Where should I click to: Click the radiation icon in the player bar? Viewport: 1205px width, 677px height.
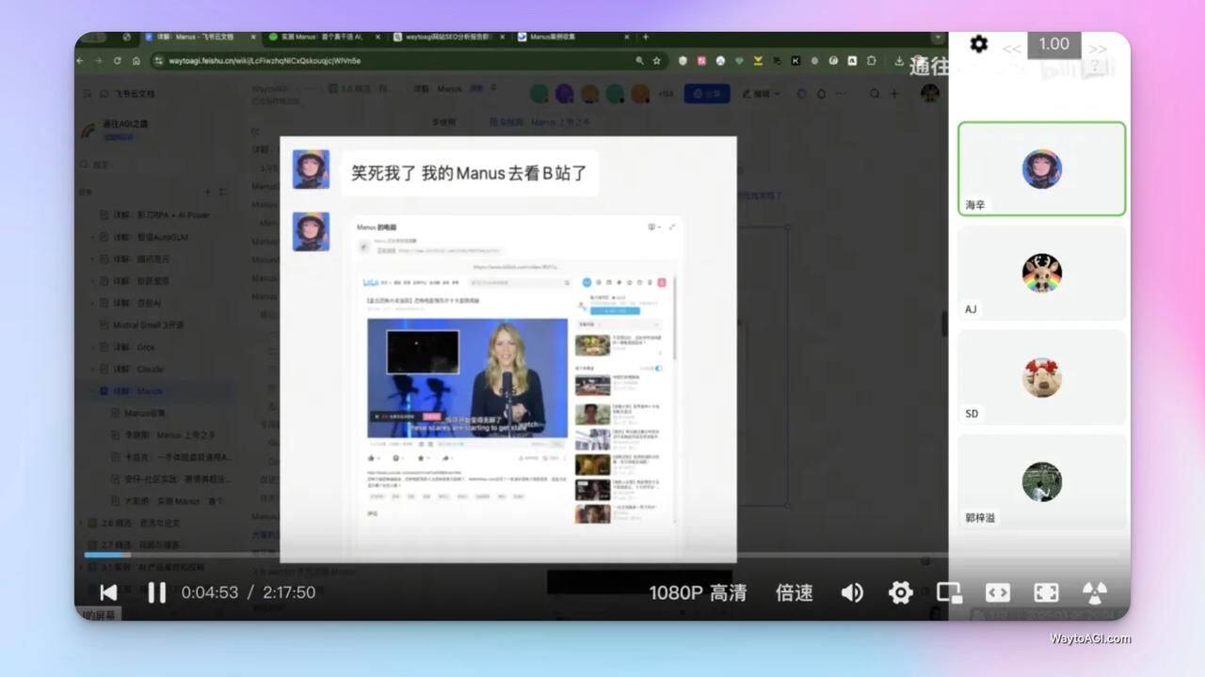pyautogui.click(x=1094, y=592)
